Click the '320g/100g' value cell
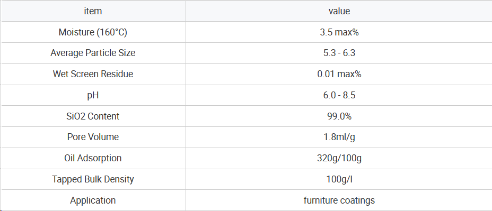Screen dimensions: 492x211 [339, 159]
